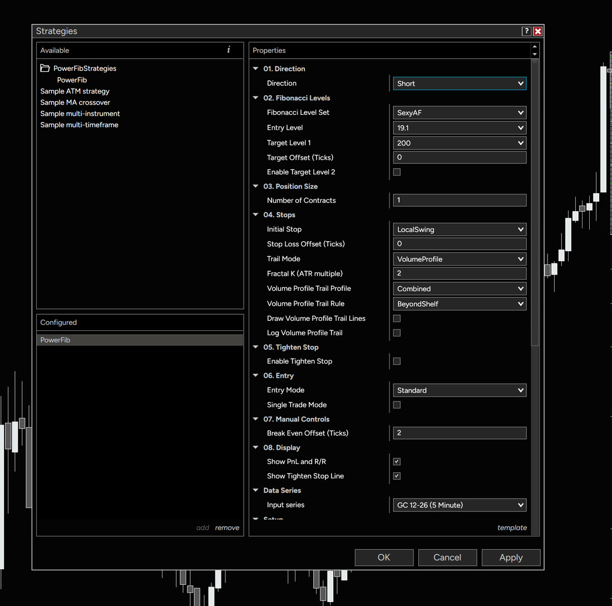This screenshot has width=612, height=606.
Task: Close the Strategies dialog with the red X
Action: point(537,31)
